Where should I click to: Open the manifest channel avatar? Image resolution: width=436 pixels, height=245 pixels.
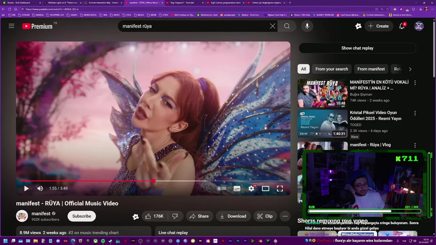pos(22,216)
